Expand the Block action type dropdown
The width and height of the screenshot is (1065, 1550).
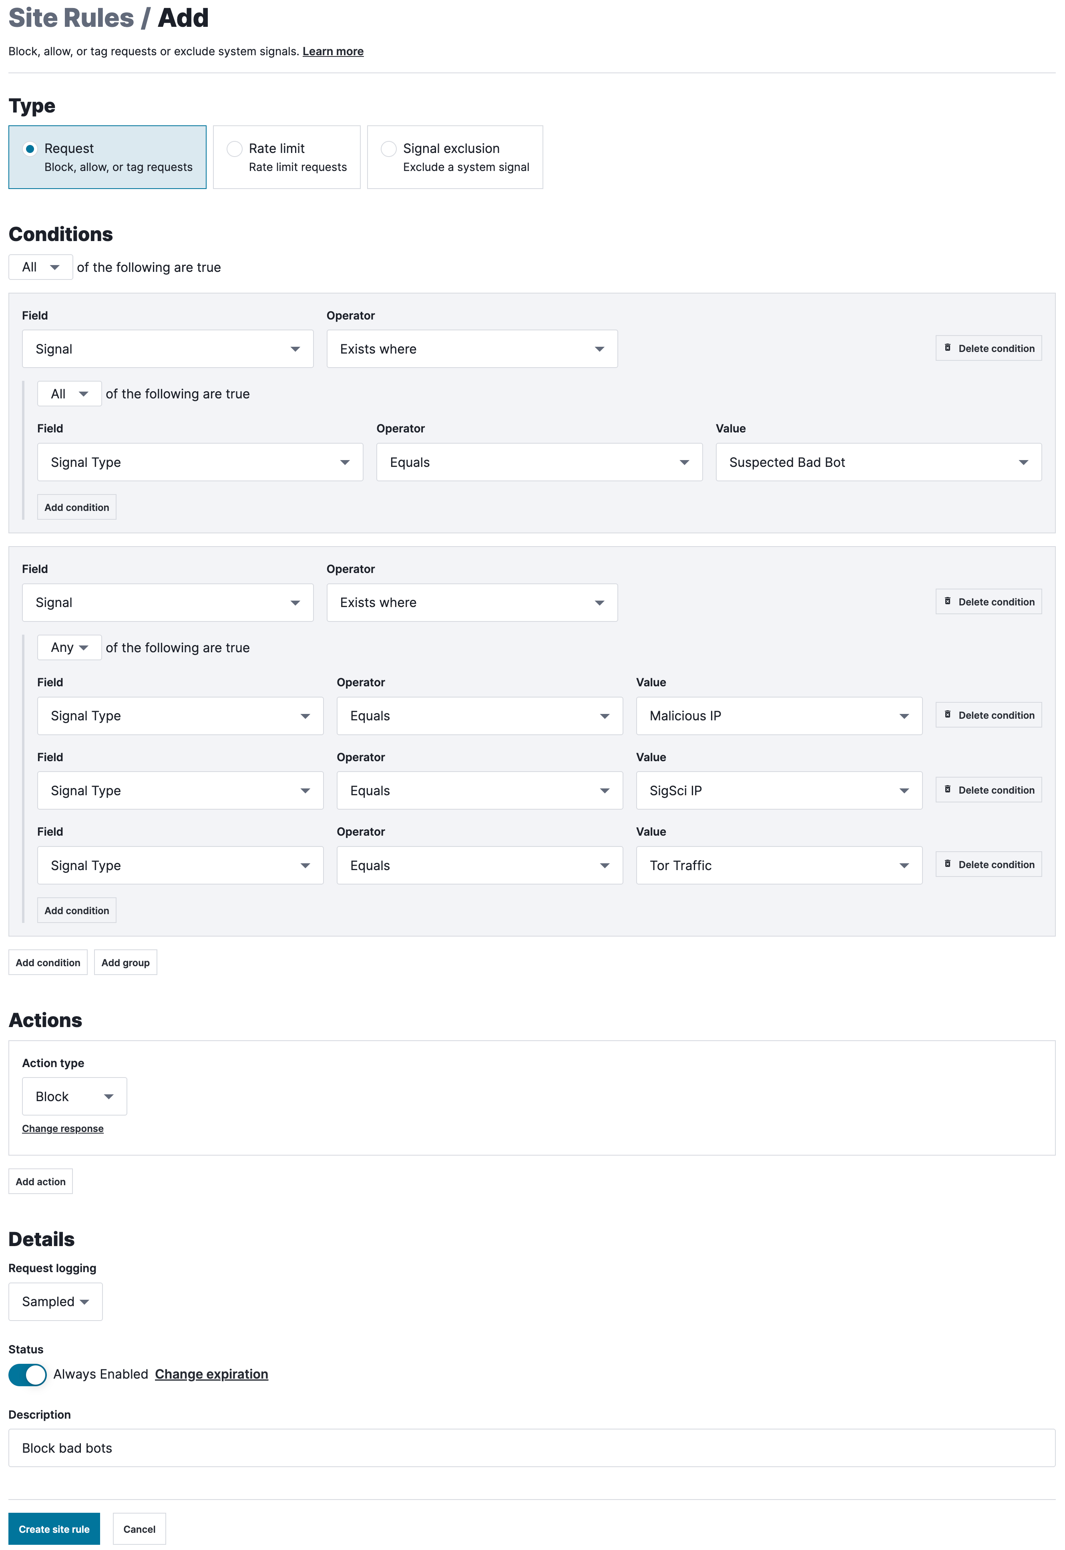(74, 1096)
